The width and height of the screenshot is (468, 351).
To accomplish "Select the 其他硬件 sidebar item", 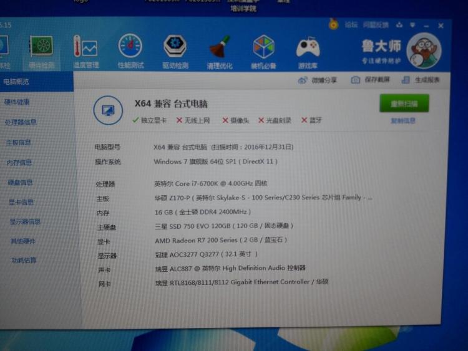I will coord(23,241).
